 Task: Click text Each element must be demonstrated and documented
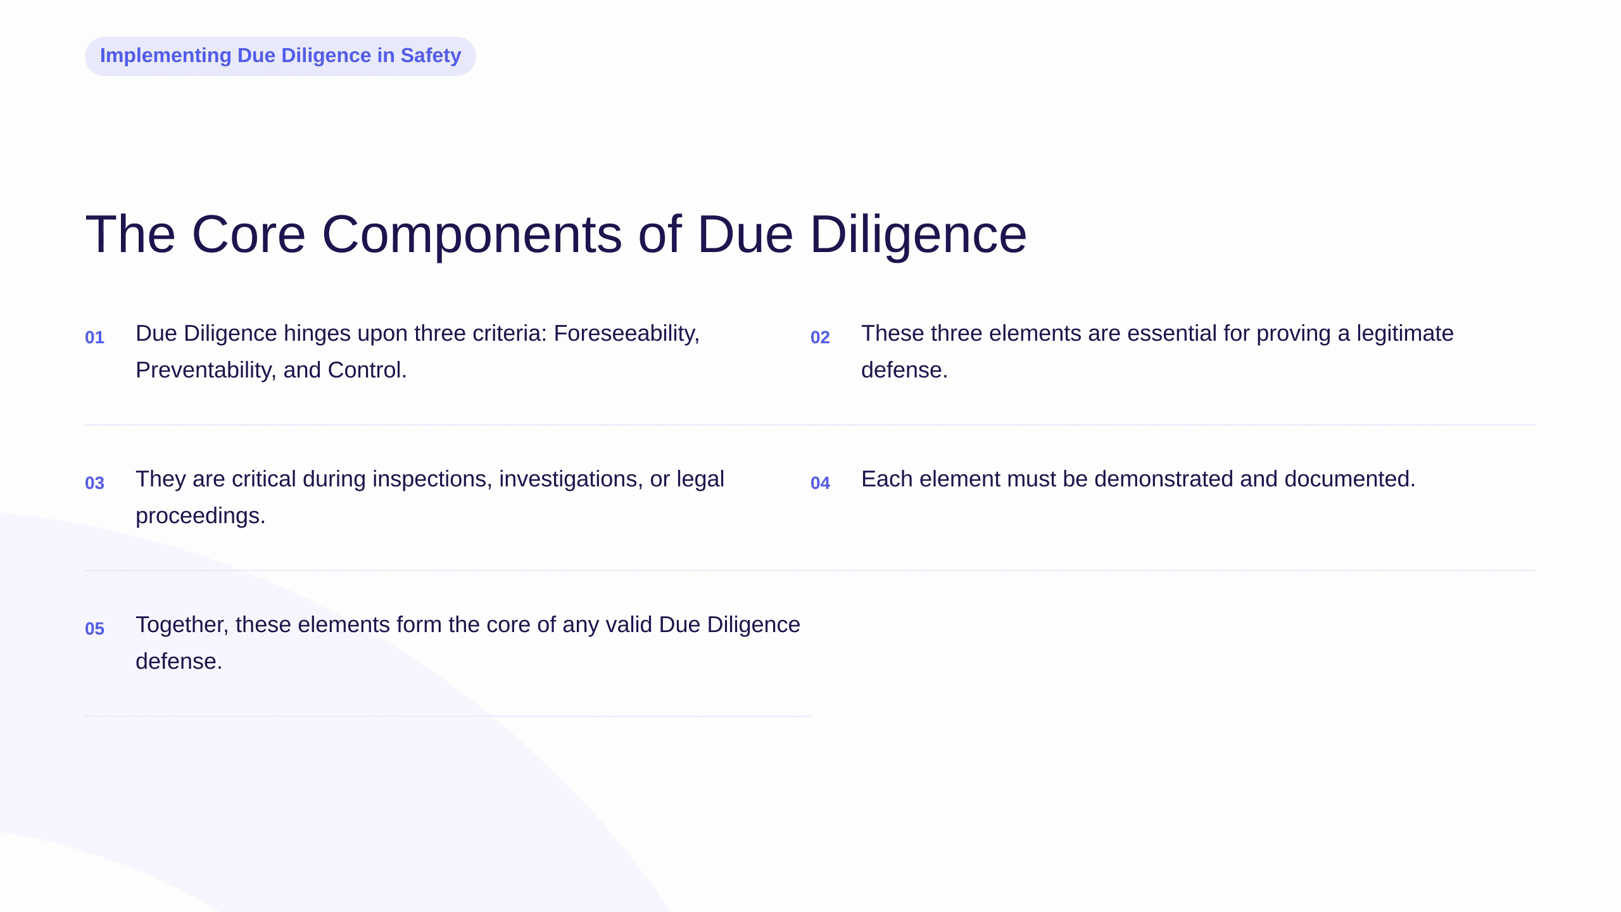pyautogui.click(x=1138, y=479)
